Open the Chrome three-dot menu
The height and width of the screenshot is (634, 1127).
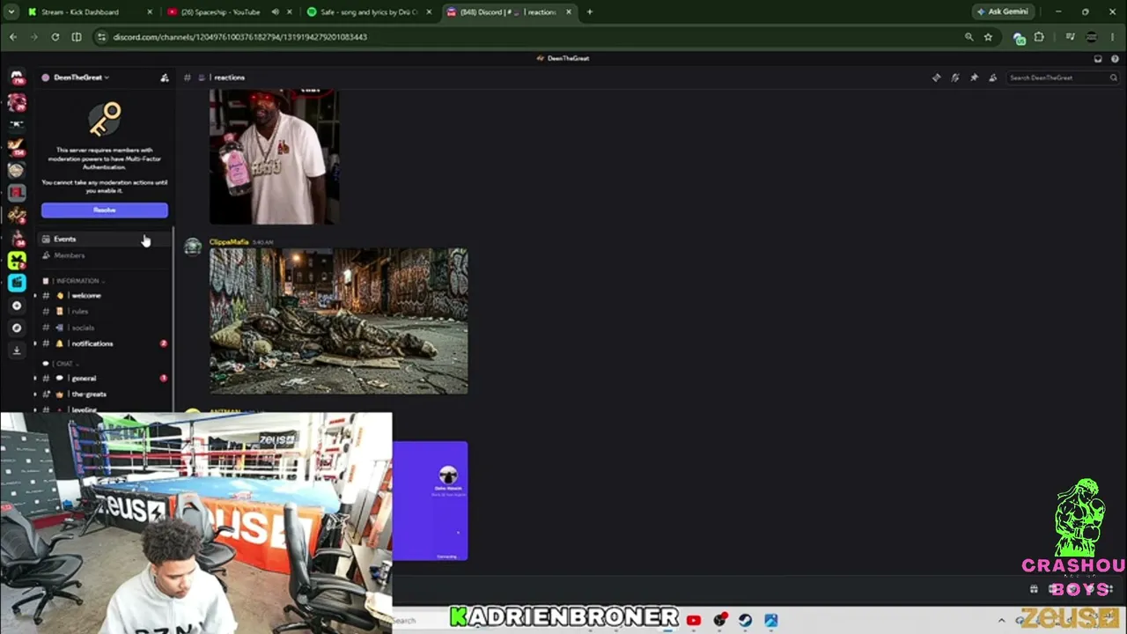pyautogui.click(x=1114, y=37)
